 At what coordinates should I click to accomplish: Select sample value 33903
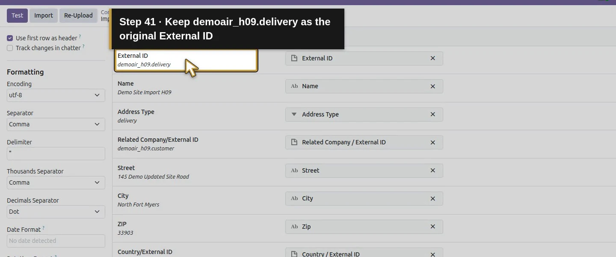point(125,233)
